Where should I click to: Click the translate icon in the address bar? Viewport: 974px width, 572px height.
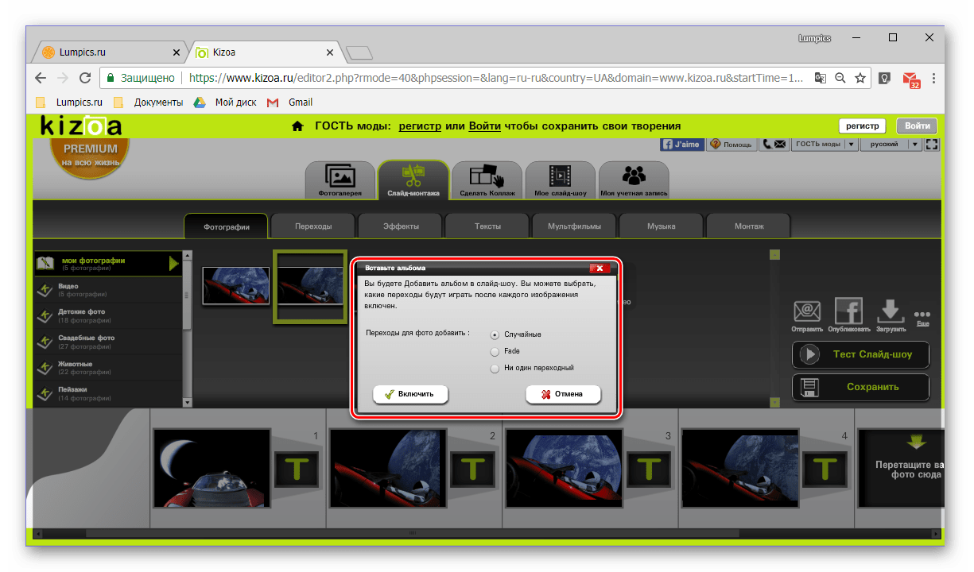pos(820,78)
